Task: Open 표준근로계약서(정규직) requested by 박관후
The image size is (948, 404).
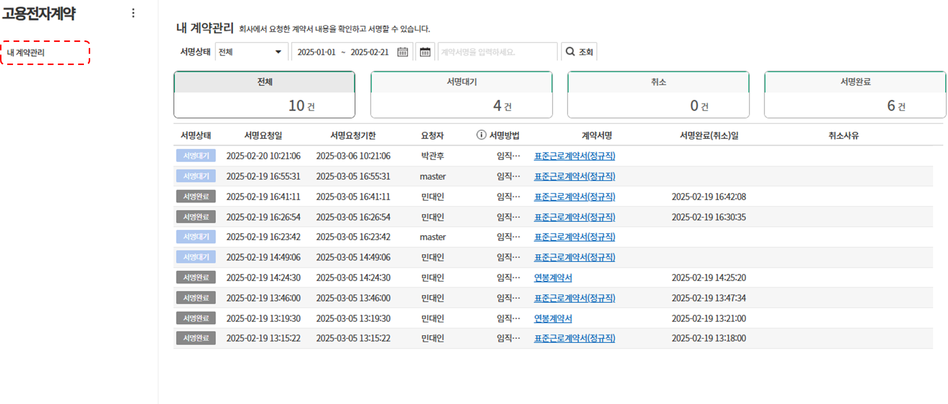Action: (574, 156)
